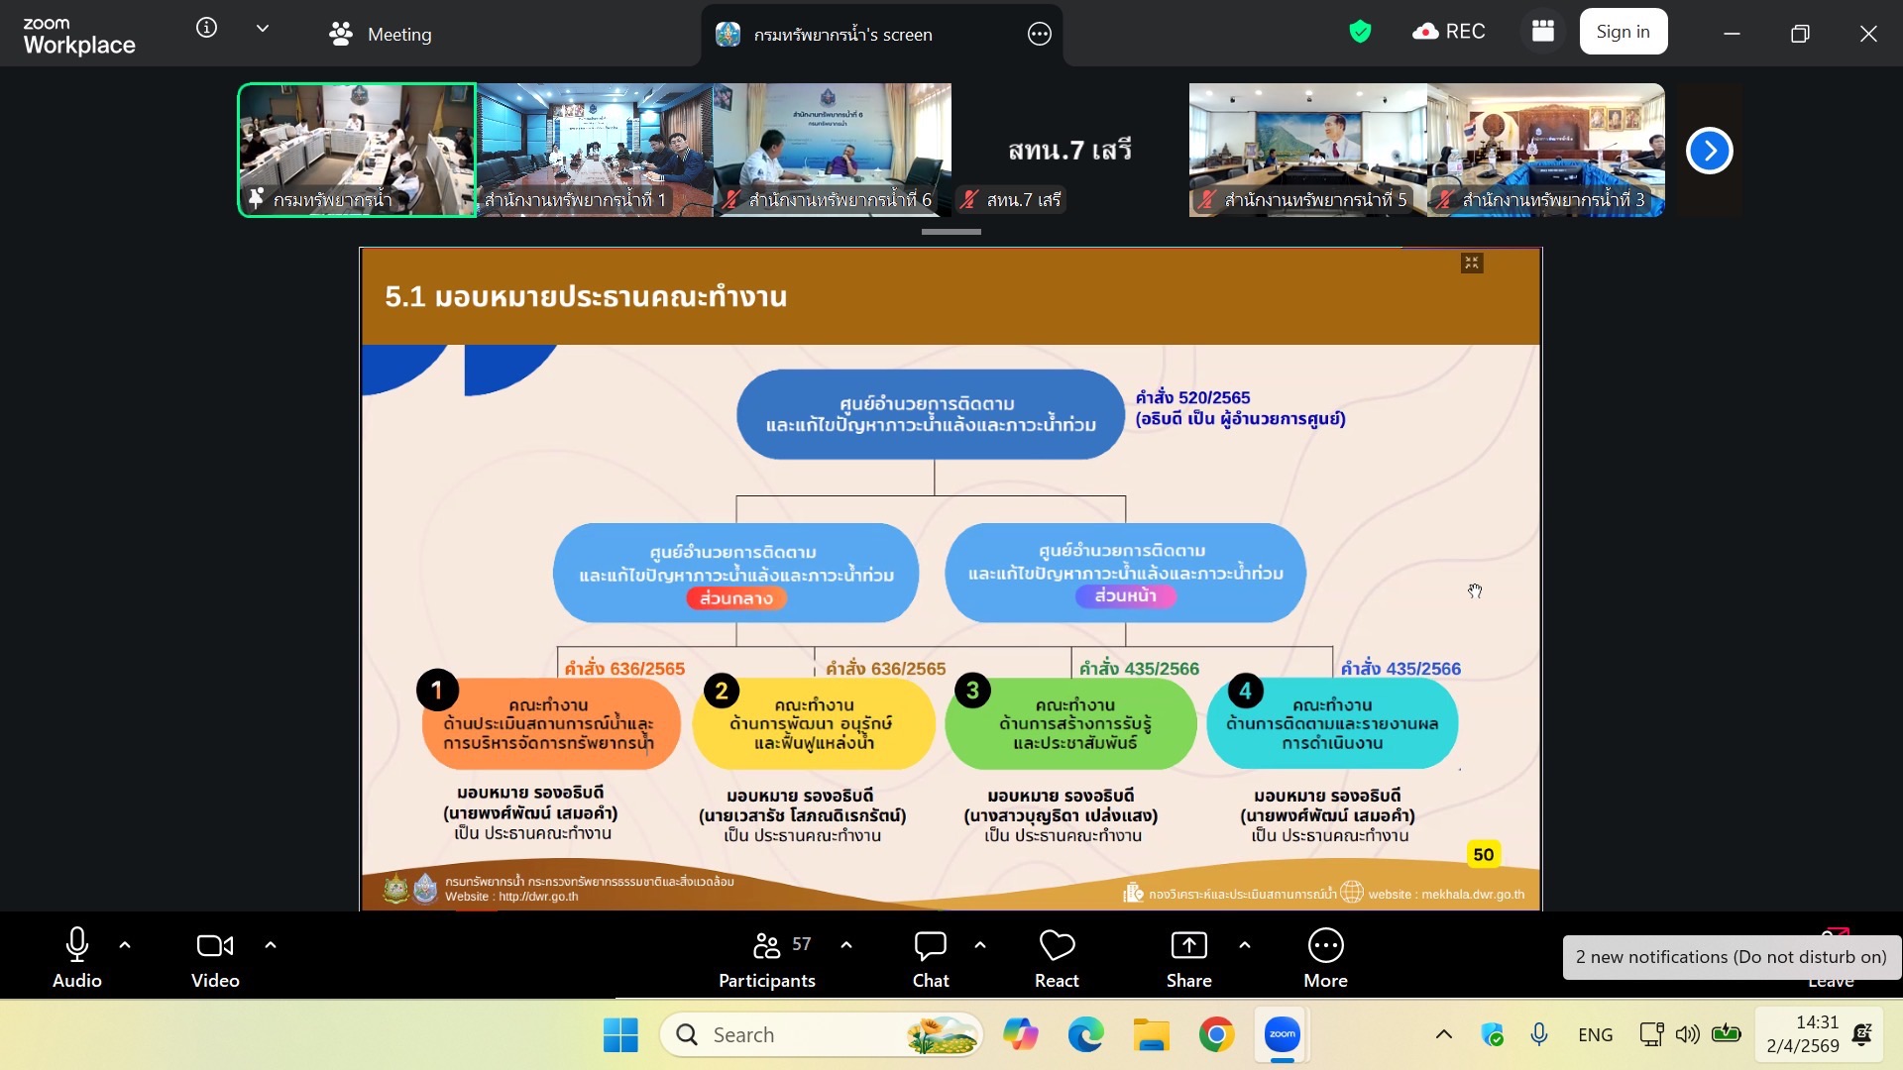1903x1070 pixels.
Task: Open the meeting info icon
Action: click(x=206, y=28)
